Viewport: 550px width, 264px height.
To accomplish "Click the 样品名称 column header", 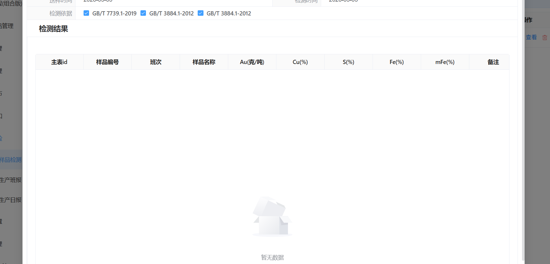I will coord(204,62).
